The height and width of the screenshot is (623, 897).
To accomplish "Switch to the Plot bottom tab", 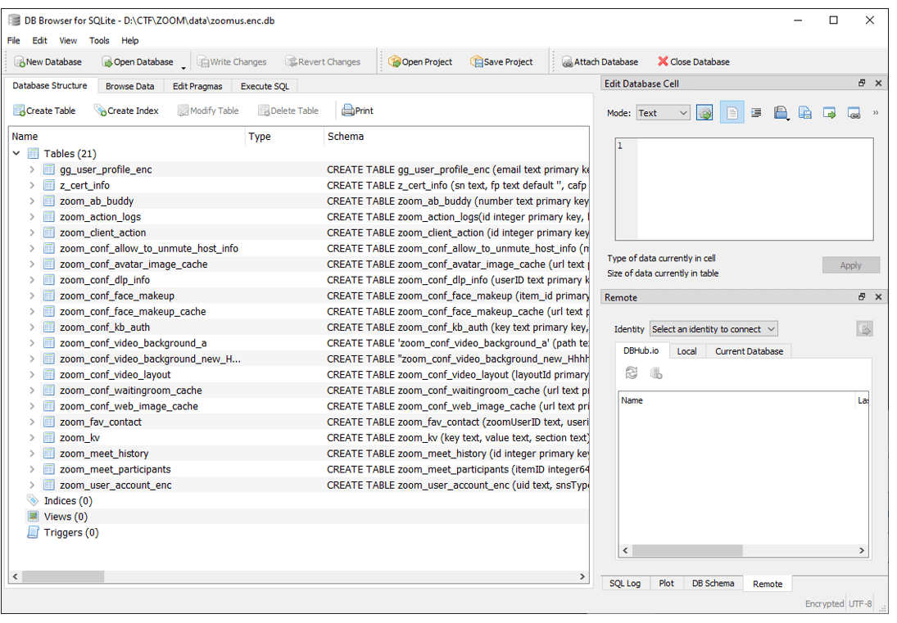I will click(666, 584).
